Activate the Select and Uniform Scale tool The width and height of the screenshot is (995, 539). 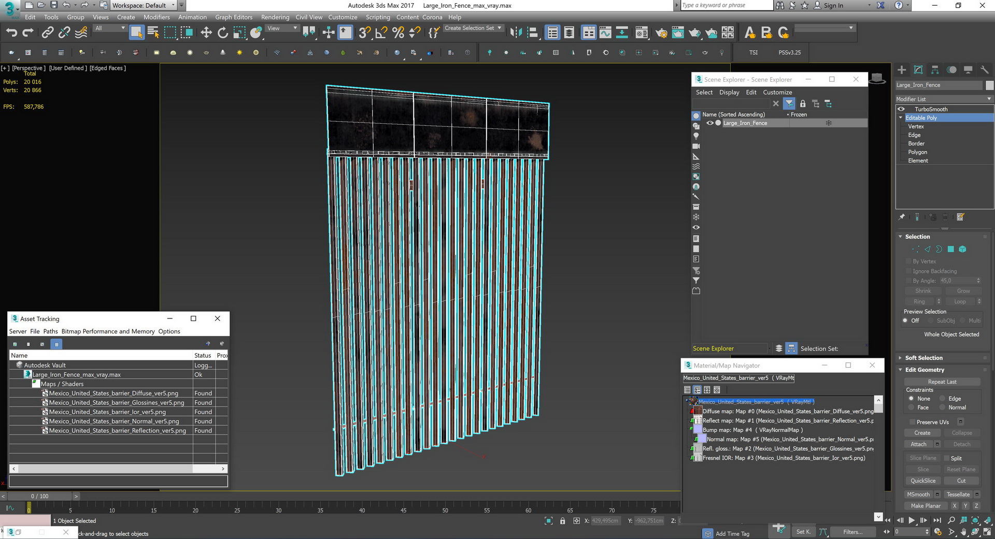[x=239, y=33]
